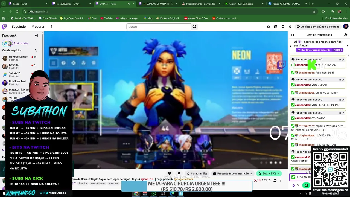This screenshot has width=350, height=197.
Task: Open stream more options three dots
Action: (x=281, y=180)
